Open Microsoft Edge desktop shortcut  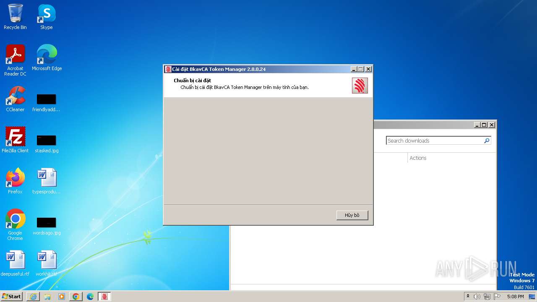coord(47,58)
